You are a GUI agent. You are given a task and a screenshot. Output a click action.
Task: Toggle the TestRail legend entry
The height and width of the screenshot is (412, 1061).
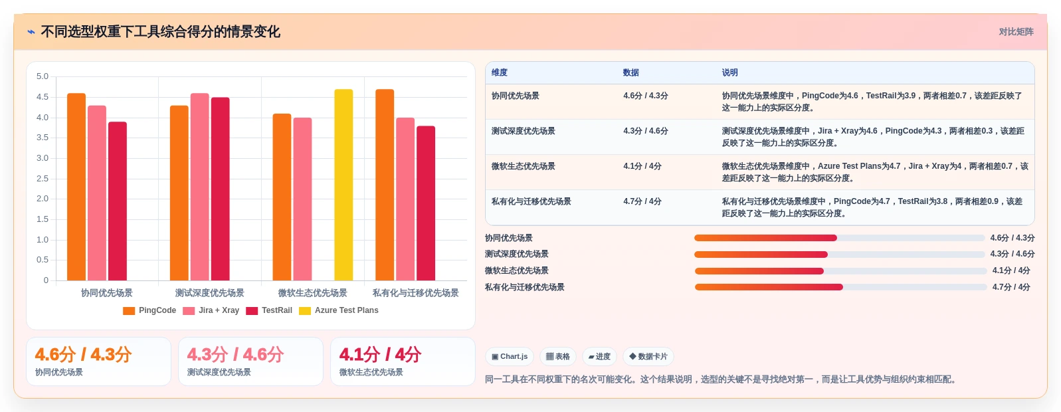269,310
